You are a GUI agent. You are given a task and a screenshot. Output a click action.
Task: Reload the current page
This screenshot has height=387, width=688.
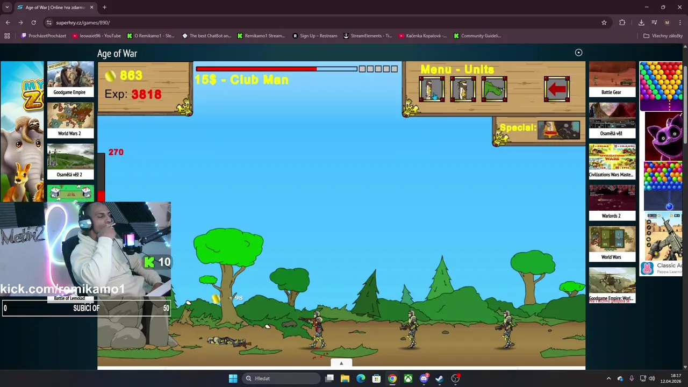pyautogui.click(x=33, y=23)
